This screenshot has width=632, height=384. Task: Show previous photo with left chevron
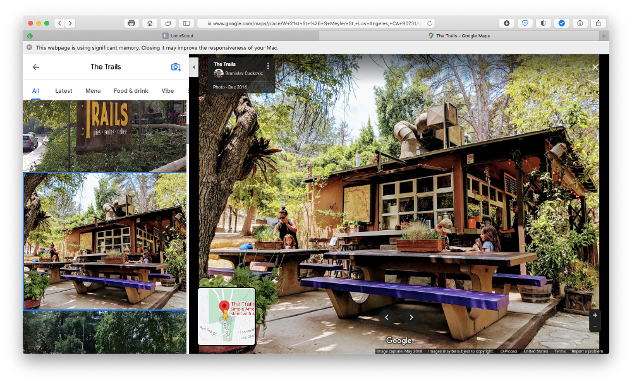(x=387, y=318)
